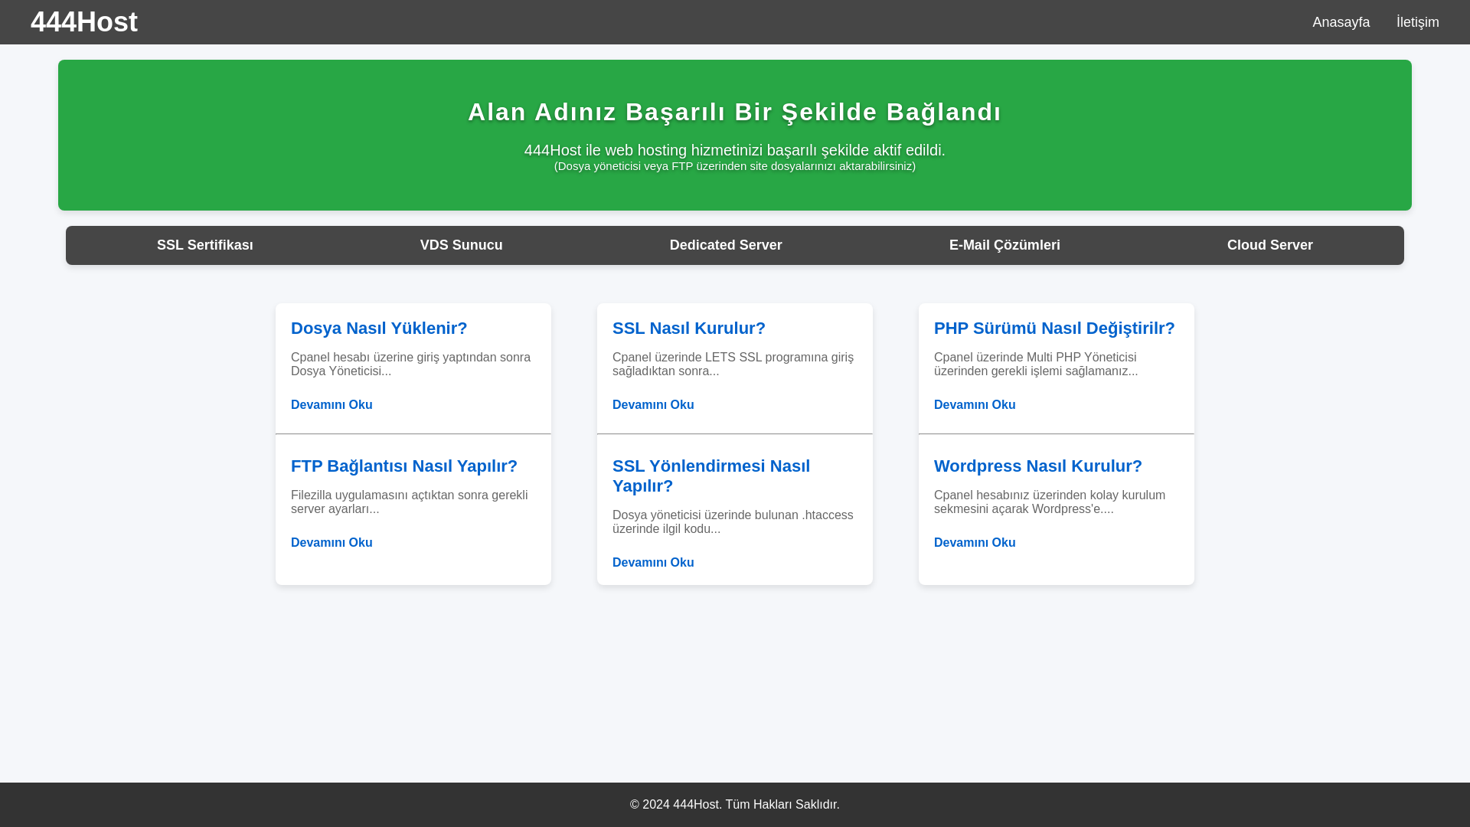Click 'Alan Adınız Başarılı Bir Şekilde Bağlandı' banner title

pos(734,112)
